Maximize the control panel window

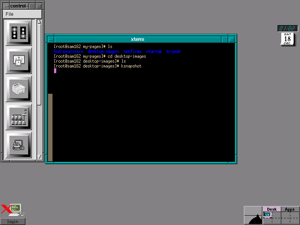tap(39, 6)
